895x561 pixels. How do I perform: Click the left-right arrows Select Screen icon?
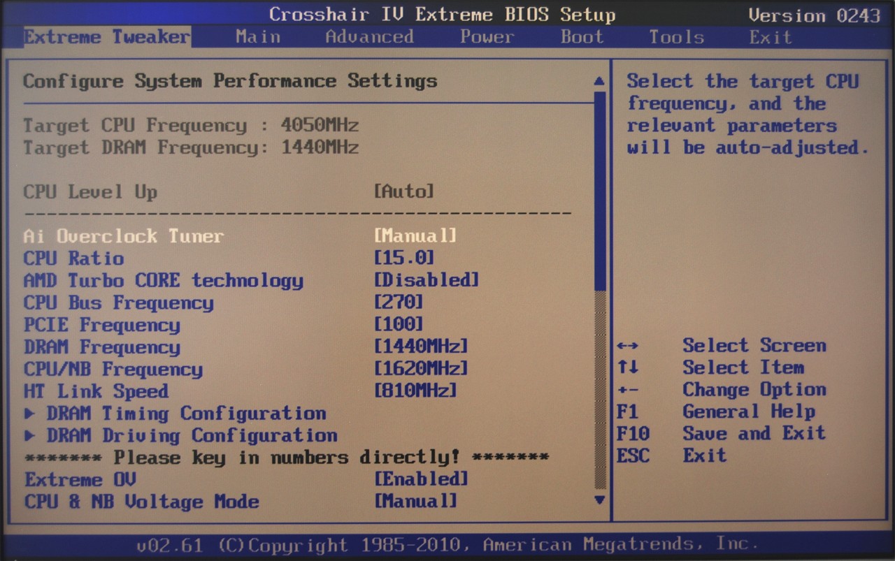click(627, 346)
